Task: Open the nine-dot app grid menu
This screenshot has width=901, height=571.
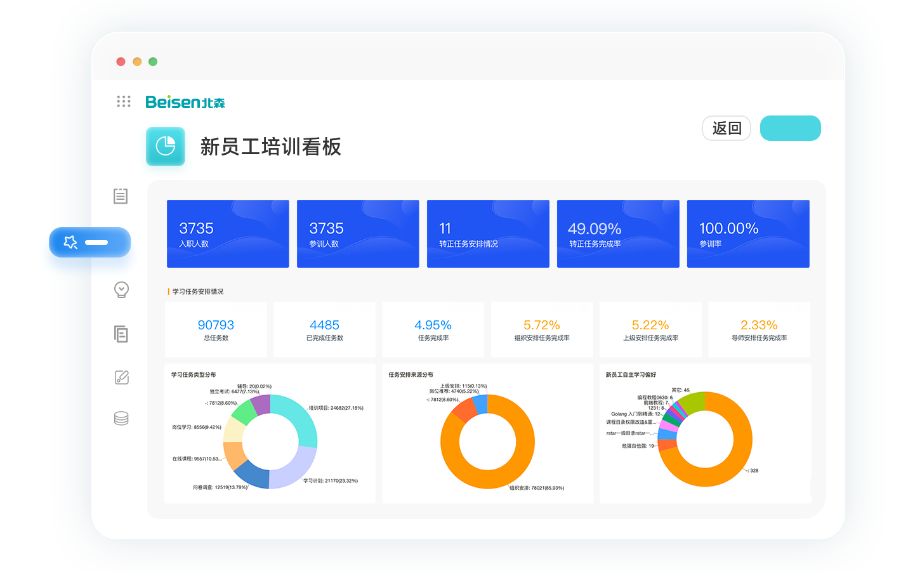Action: 124,102
